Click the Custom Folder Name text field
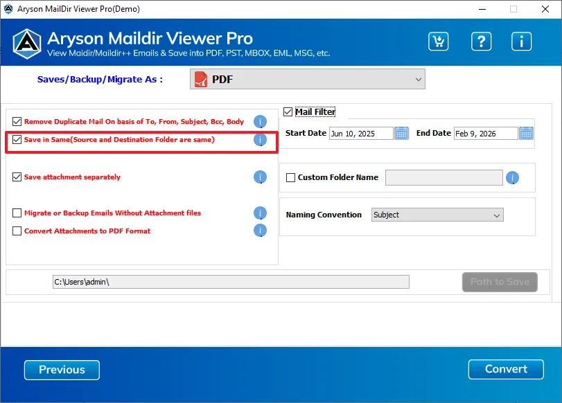 coord(444,178)
